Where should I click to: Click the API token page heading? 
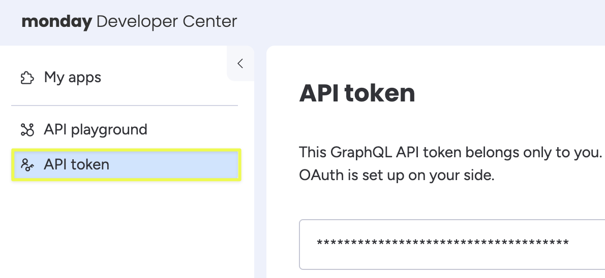click(357, 93)
